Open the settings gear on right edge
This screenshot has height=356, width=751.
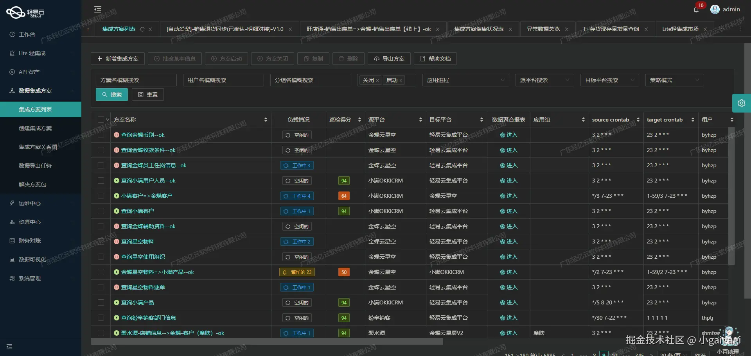click(742, 103)
